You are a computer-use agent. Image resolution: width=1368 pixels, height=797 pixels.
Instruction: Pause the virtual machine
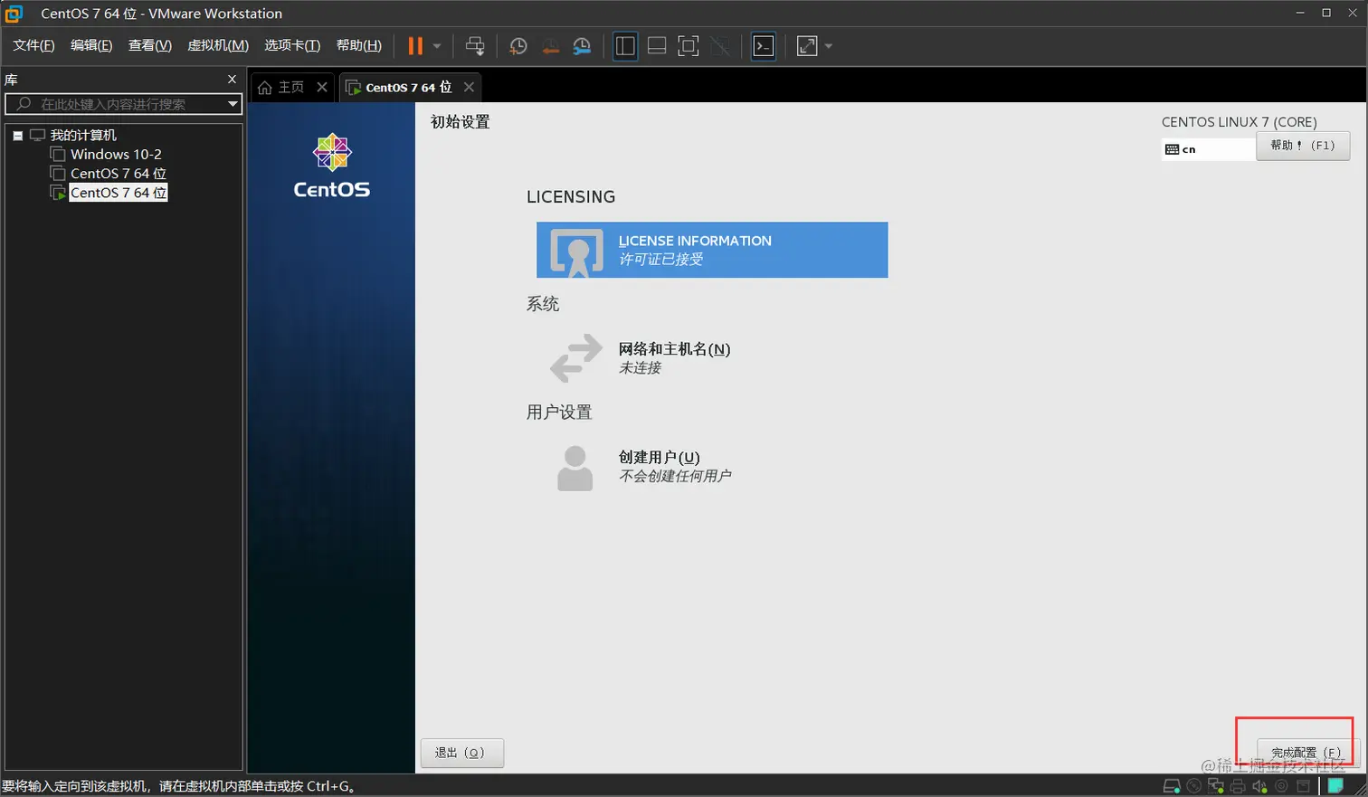click(x=415, y=46)
